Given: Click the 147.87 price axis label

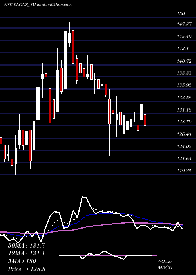Looking at the screenshot, I should click(185, 24).
